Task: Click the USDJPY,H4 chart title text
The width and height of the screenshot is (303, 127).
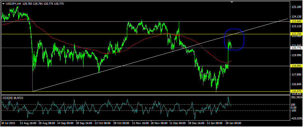Action: point(13,4)
